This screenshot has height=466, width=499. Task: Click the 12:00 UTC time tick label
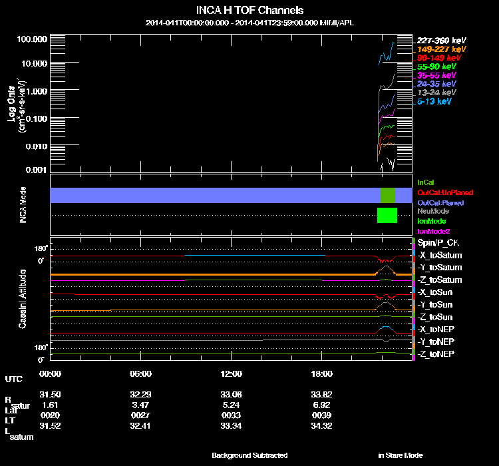coord(232,373)
